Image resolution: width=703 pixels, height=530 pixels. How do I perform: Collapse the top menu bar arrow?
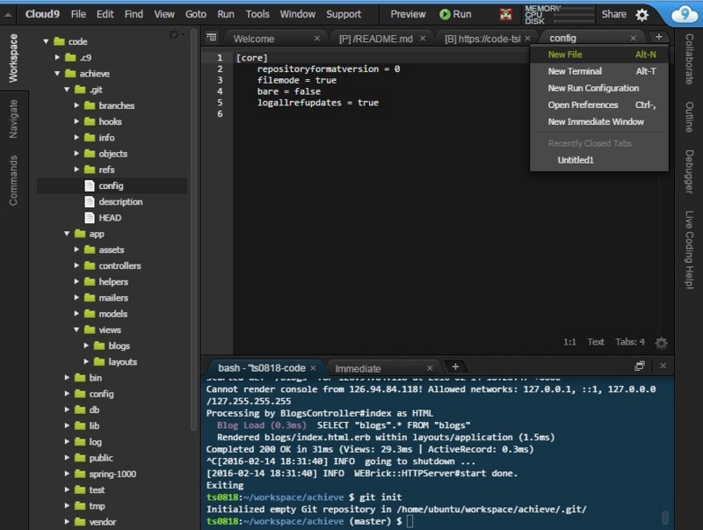click(8, 14)
